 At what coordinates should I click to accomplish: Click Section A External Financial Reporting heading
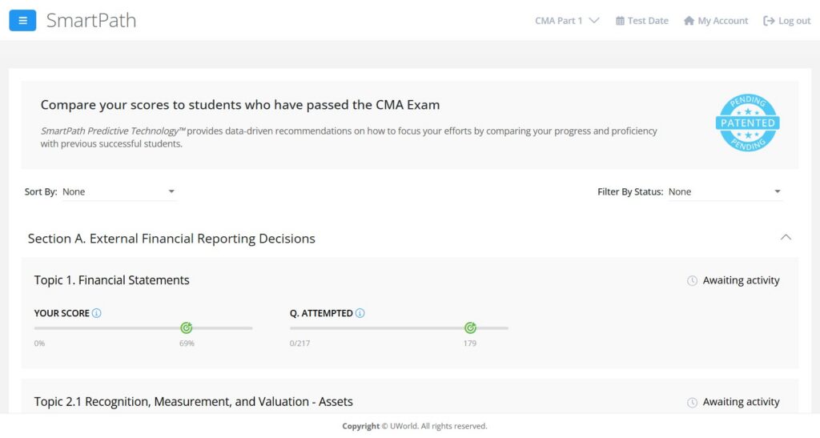point(171,239)
